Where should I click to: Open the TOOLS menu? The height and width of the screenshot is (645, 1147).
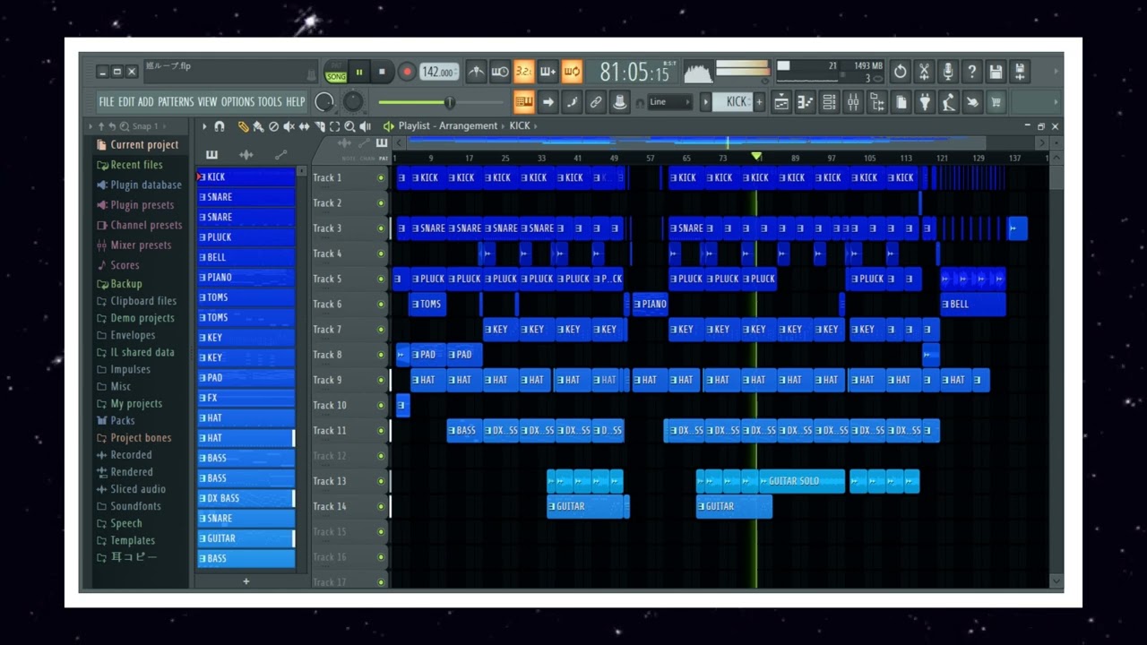[270, 102]
